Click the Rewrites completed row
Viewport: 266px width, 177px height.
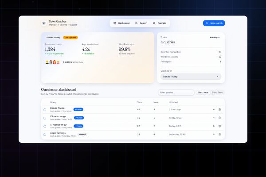point(191,52)
